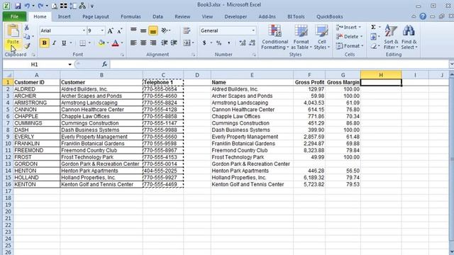The width and height of the screenshot is (454, 255).
Task: Click the Orientation angled text icon
Action: pos(165,30)
